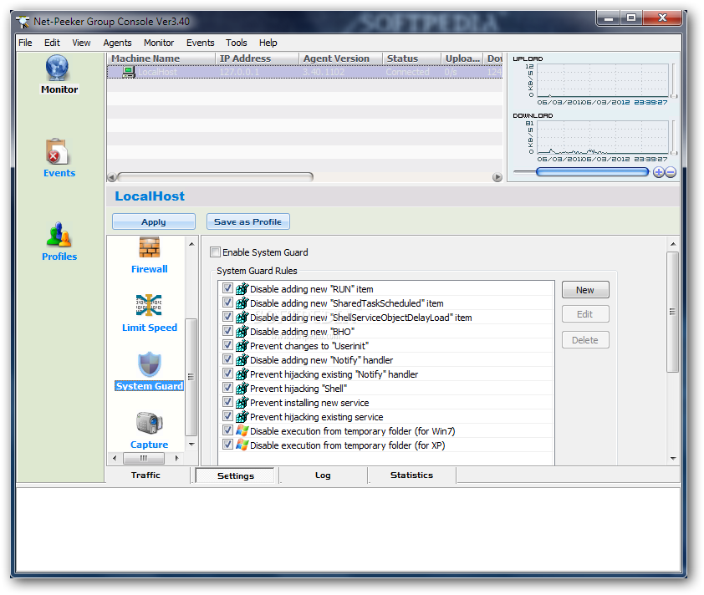The width and height of the screenshot is (704, 595).
Task: Click machine list horizontal scrollbar right arrow
Action: tap(497, 177)
